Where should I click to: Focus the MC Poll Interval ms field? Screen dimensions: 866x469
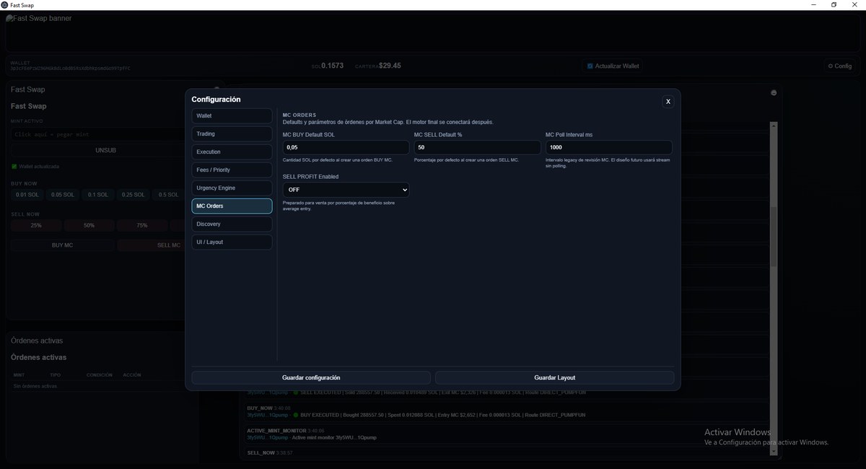coord(608,147)
